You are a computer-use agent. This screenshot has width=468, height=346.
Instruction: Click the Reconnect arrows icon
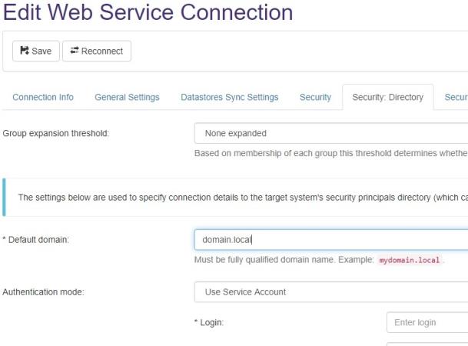[x=75, y=52]
